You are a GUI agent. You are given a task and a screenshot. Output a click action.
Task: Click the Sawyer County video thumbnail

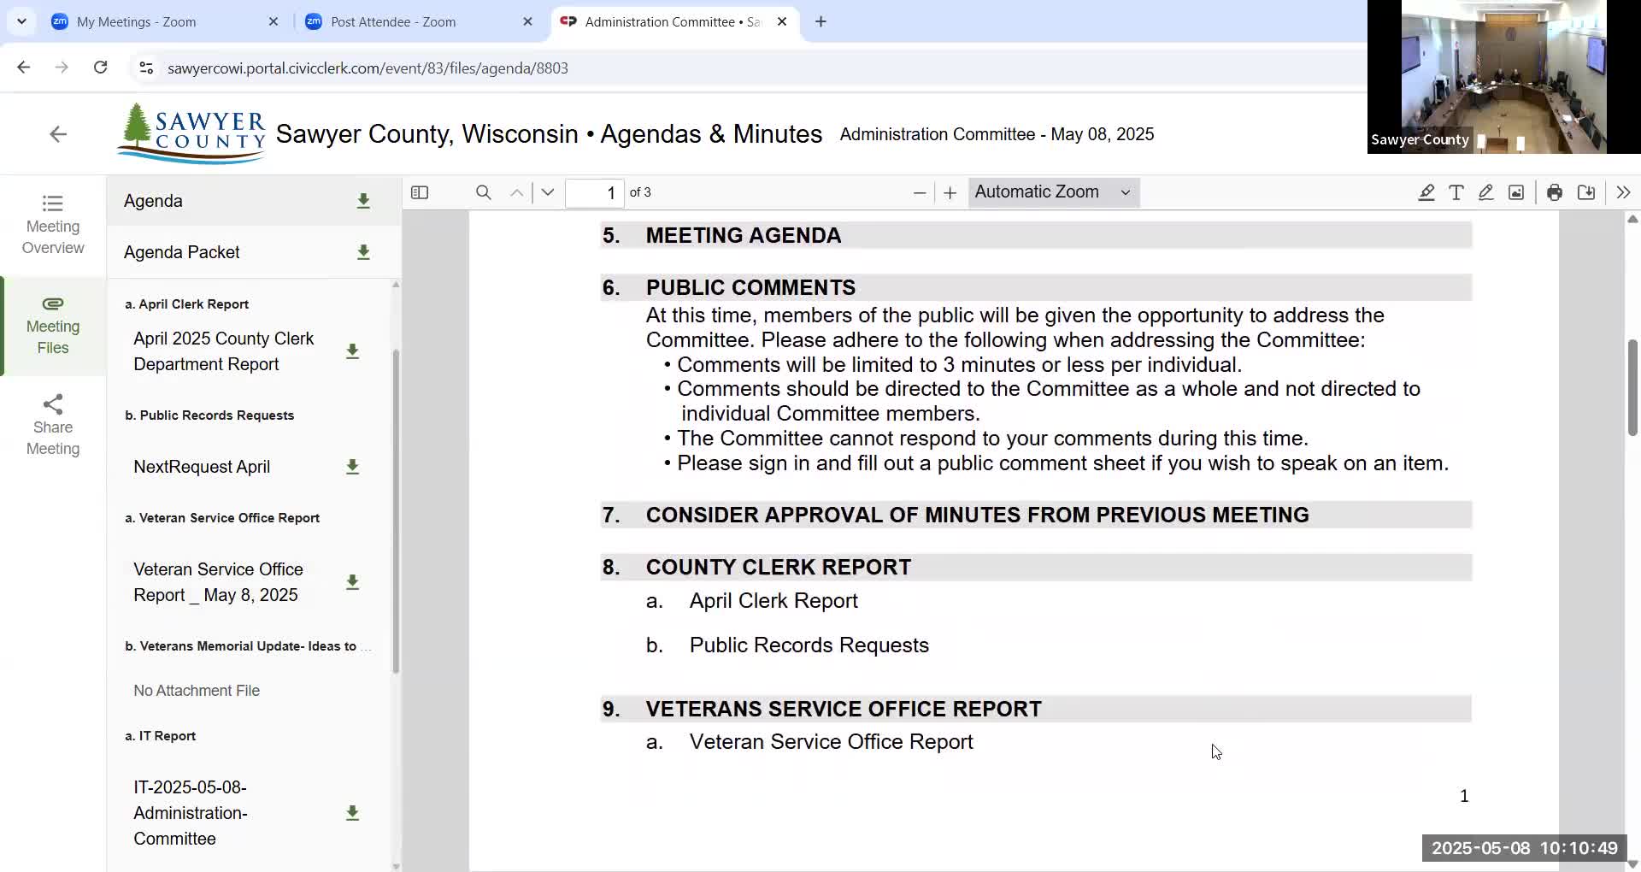1504,77
